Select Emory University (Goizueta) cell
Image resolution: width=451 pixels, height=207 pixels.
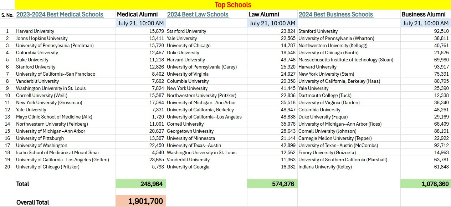point(349,152)
